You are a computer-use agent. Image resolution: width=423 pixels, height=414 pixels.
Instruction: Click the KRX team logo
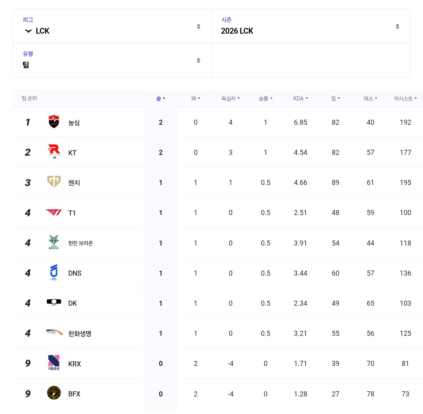[54, 363]
